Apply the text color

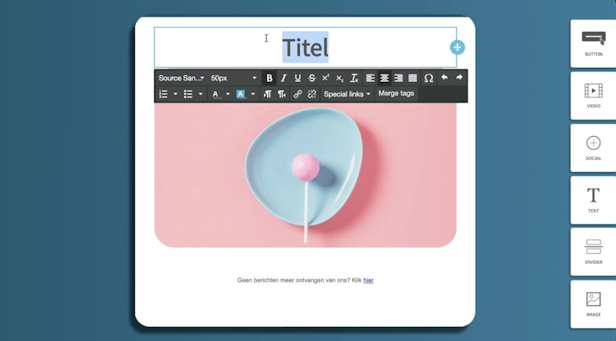(215, 94)
